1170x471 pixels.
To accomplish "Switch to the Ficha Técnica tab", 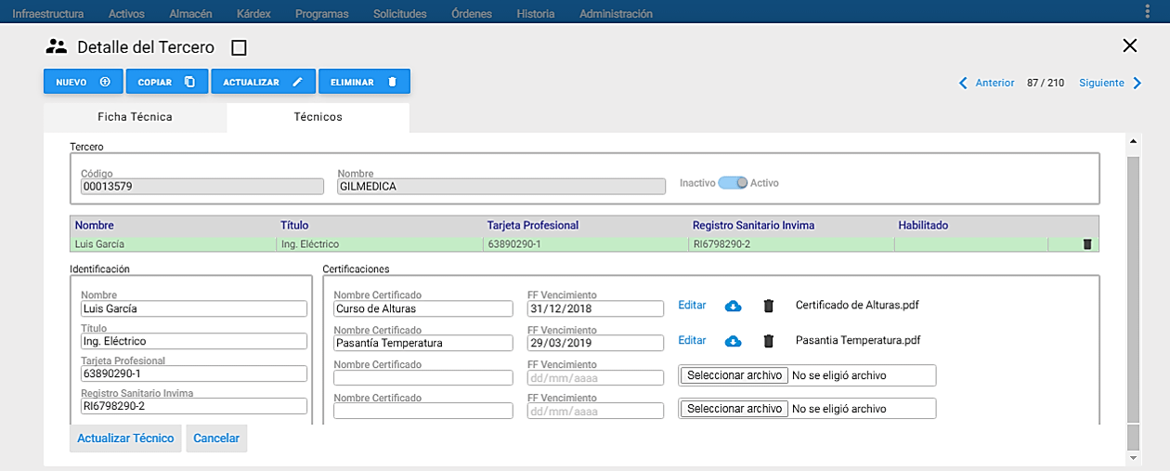I will (x=135, y=117).
